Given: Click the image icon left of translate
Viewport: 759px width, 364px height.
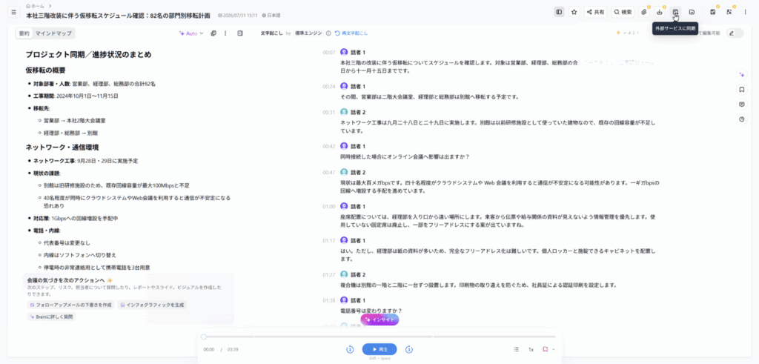Looking at the screenshot, I should [x=712, y=12].
